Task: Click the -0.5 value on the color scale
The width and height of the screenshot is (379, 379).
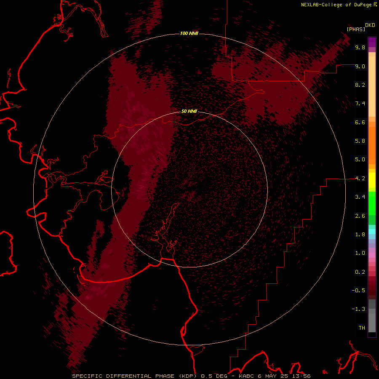Action: click(x=358, y=291)
